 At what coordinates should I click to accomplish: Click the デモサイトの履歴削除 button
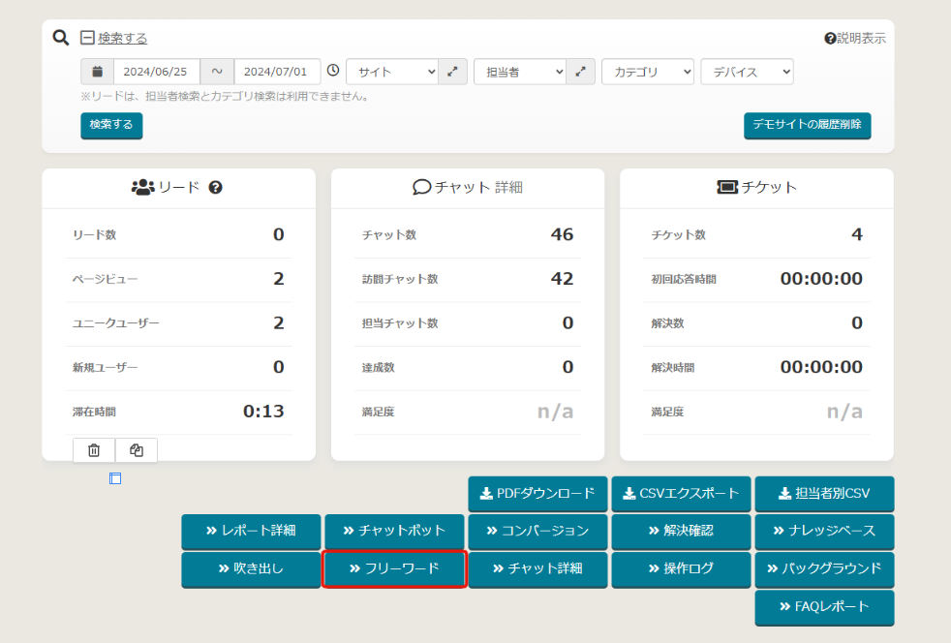(x=807, y=125)
